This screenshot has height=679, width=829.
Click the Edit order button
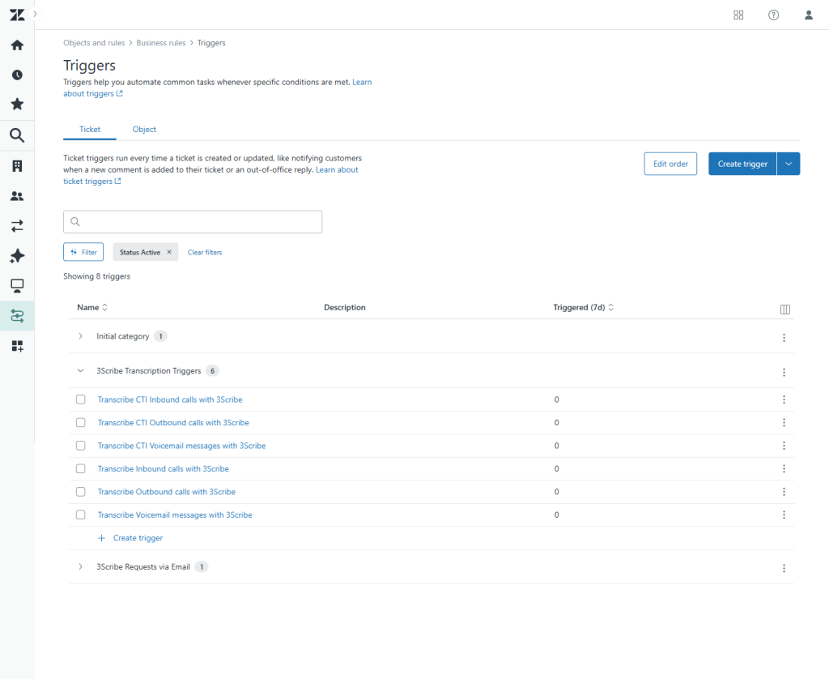670,164
